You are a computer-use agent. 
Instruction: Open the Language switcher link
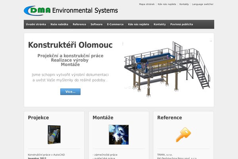point(203,4)
